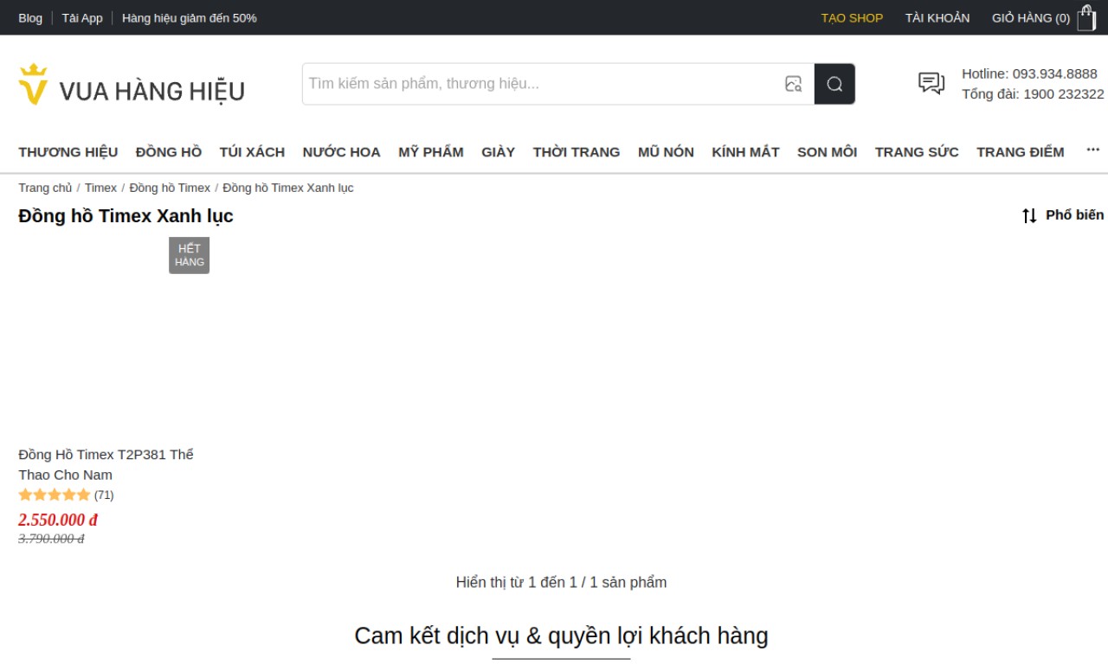This screenshot has width=1108, height=664.
Task: Open the KÍNH MẮT menu
Action: (x=745, y=152)
